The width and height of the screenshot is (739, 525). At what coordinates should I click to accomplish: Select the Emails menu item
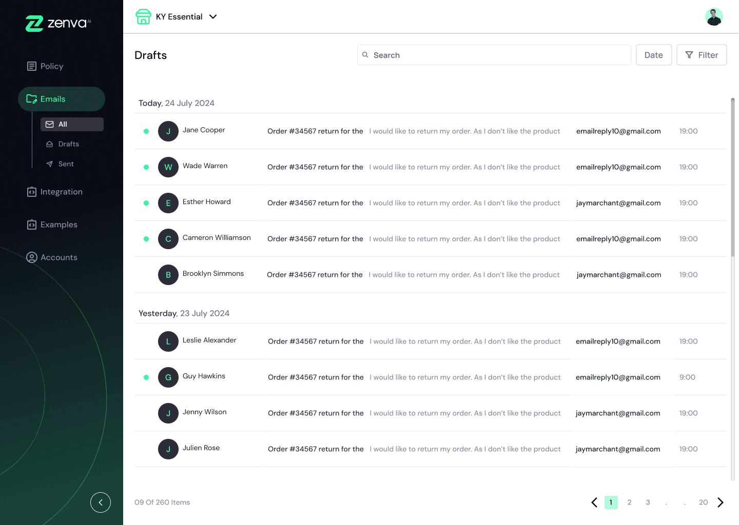pyautogui.click(x=62, y=99)
